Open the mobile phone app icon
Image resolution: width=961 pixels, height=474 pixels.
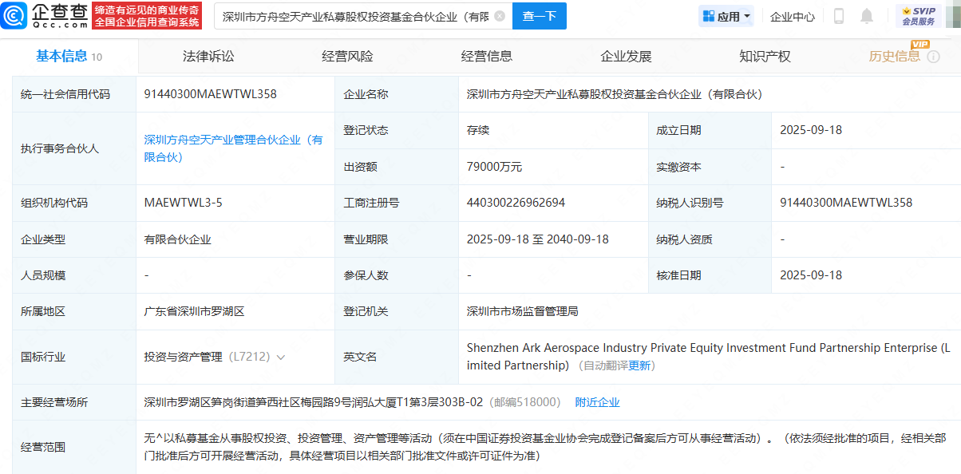coord(839,16)
